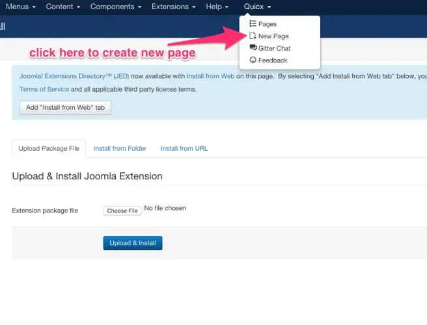The image size is (427, 325).
Task: Click the Feedback smiley icon
Action: tap(253, 60)
